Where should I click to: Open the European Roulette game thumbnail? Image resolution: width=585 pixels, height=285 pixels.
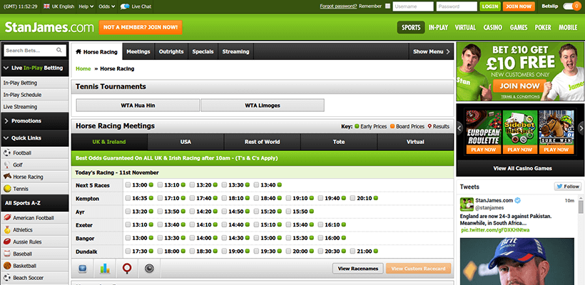pos(483,132)
